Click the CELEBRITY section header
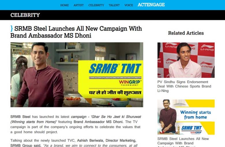 point(25,15)
